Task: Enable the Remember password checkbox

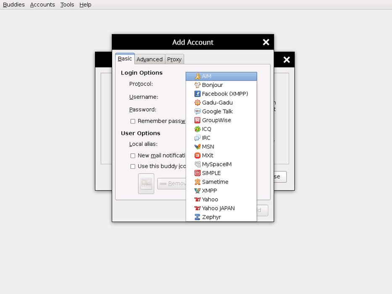Action: (x=133, y=121)
